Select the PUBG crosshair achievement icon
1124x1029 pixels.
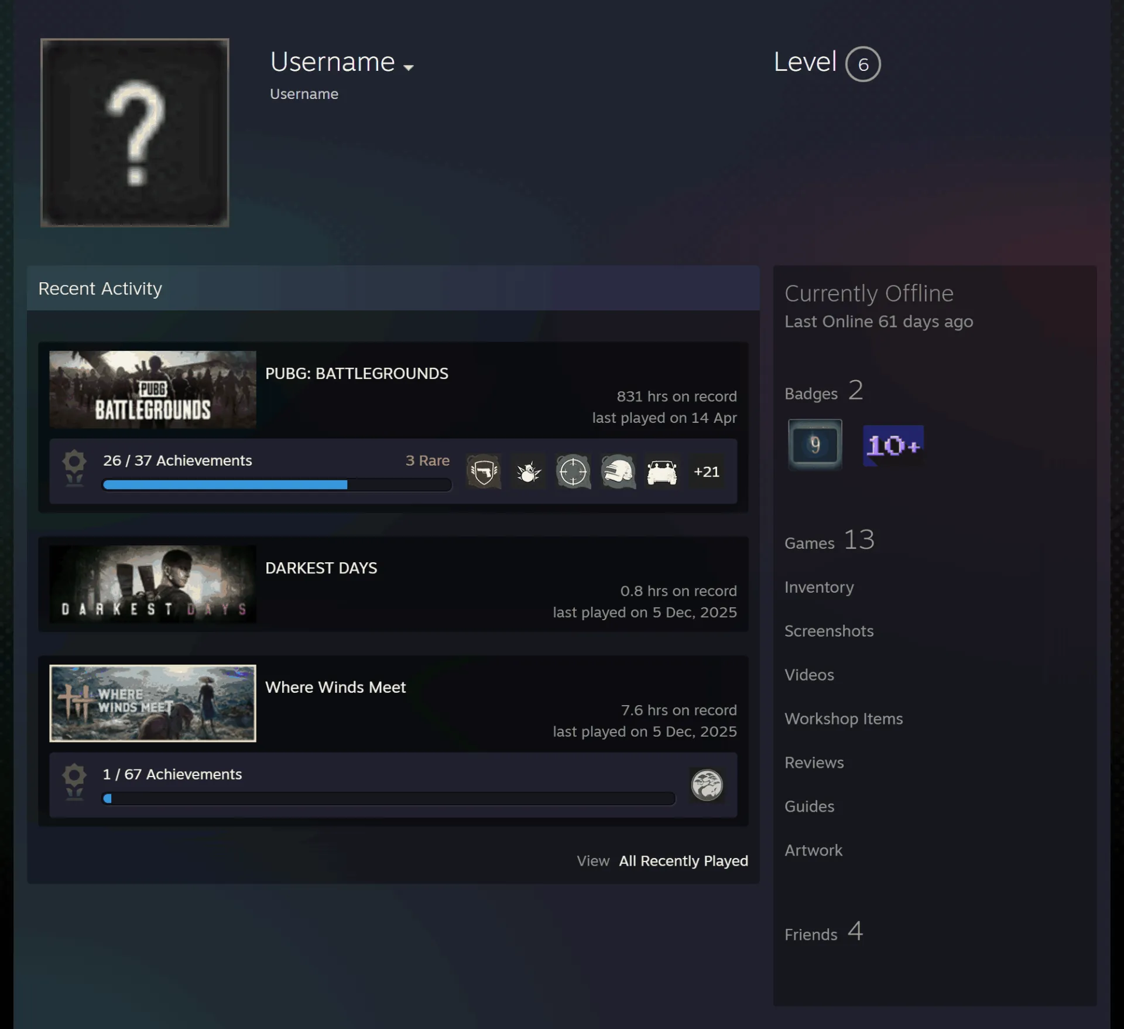coord(573,471)
